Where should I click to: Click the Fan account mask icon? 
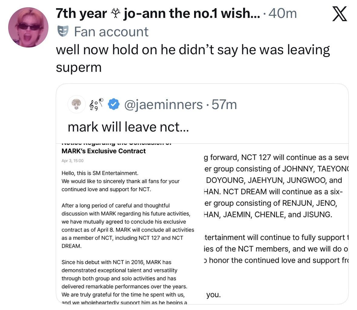point(63,31)
